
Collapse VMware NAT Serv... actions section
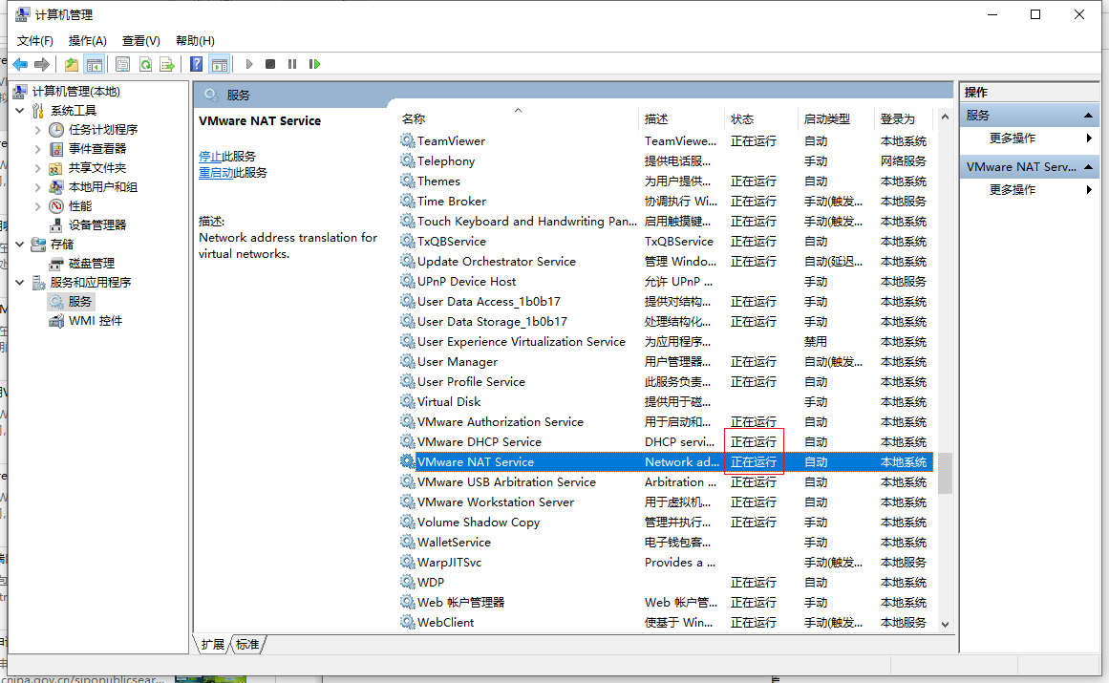1088,167
